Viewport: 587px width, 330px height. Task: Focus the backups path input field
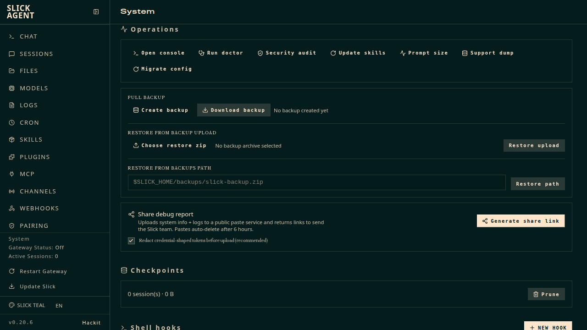point(316,182)
